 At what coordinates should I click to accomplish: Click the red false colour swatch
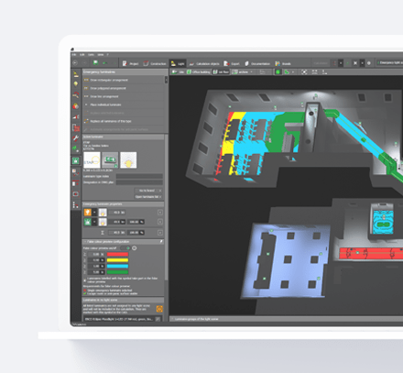pos(117,255)
